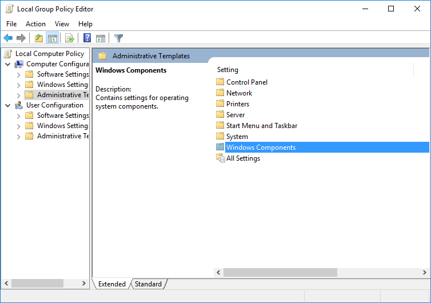Select the 'Start Menu and Taskbar' entry
The width and height of the screenshot is (431, 303).
click(x=262, y=126)
